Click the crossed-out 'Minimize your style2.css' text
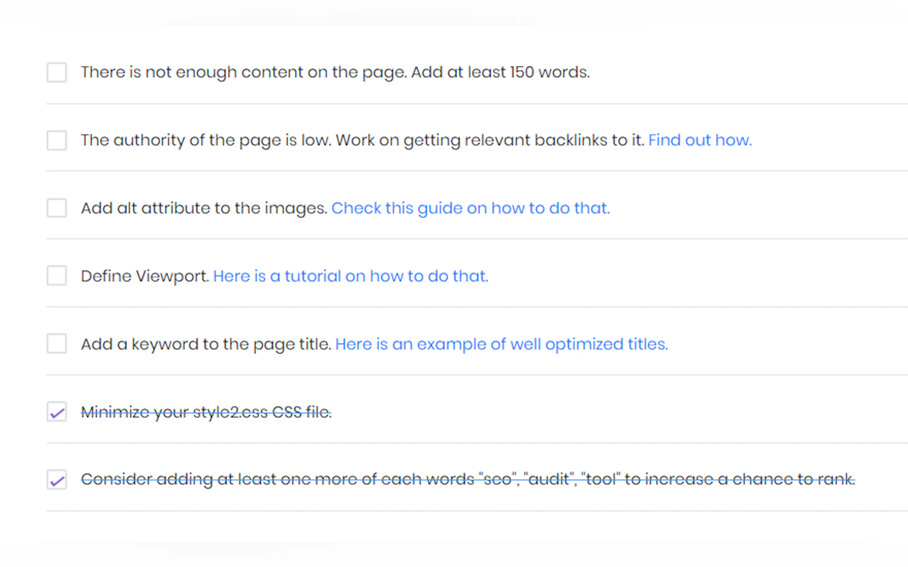The height and width of the screenshot is (567, 908). 206,412
